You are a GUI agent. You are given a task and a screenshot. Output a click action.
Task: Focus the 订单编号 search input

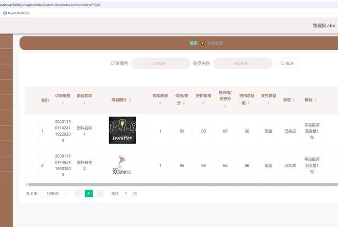click(161, 63)
